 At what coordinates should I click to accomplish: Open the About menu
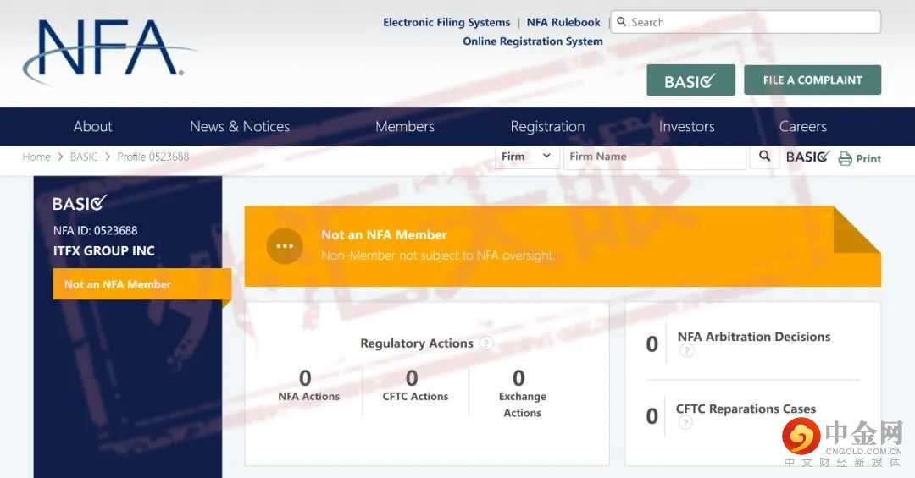tap(93, 126)
